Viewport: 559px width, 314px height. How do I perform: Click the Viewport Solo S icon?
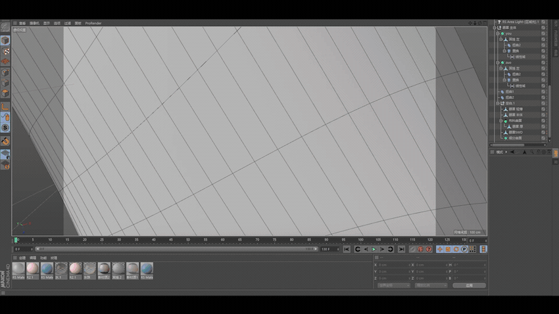[x=5, y=127]
